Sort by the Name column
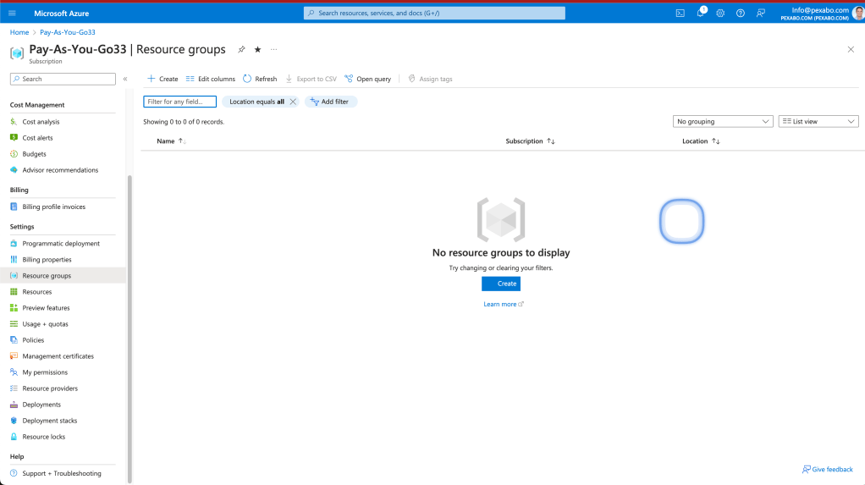The height and width of the screenshot is (485, 865). click(x=171, y=141)
